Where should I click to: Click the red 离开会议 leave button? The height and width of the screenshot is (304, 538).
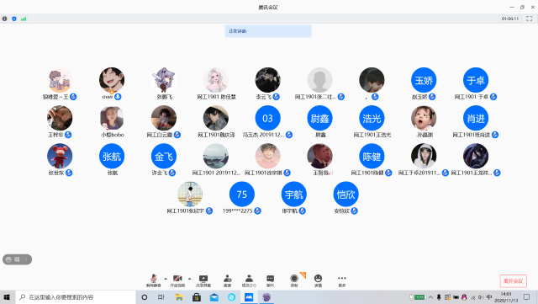click(x=514, y=281)
